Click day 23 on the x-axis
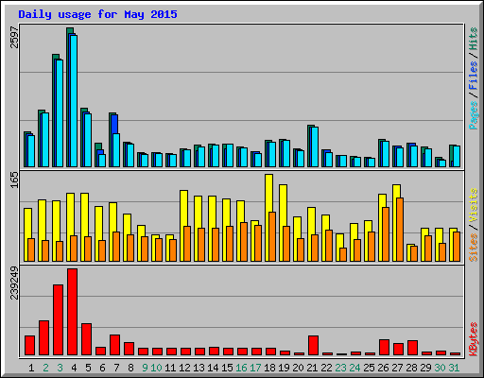 [x=340, y=368]
